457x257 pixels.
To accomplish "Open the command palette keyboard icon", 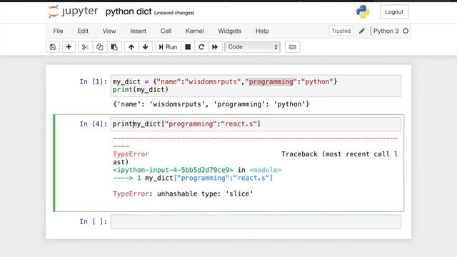I will pos(293,47).
